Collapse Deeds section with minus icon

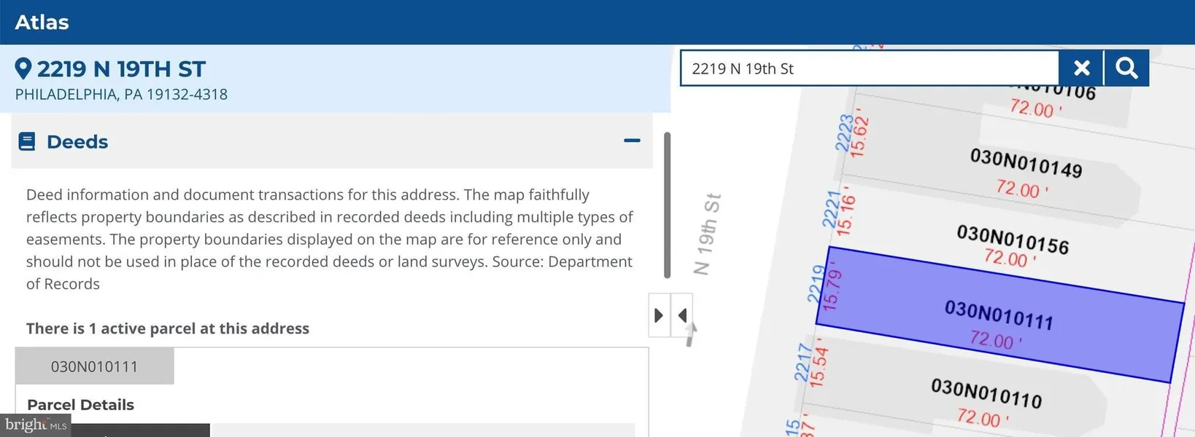(x=632, y=141)
